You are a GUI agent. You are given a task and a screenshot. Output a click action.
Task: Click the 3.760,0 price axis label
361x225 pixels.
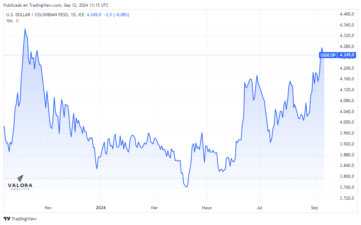347,187
